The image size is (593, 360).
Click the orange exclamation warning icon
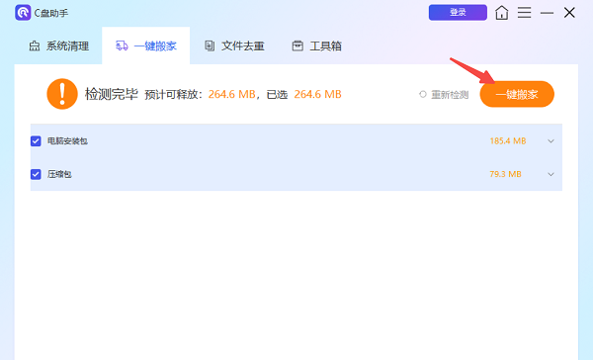(x=62, y=94)
